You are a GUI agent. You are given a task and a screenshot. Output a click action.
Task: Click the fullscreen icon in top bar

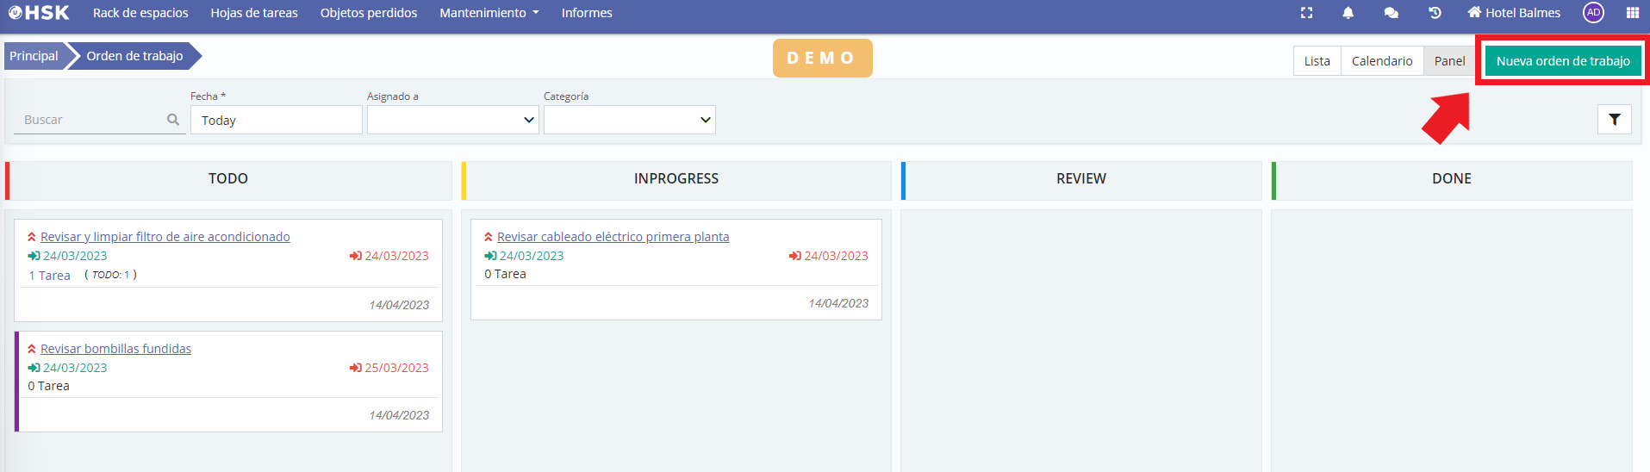tap(1306, 13)
